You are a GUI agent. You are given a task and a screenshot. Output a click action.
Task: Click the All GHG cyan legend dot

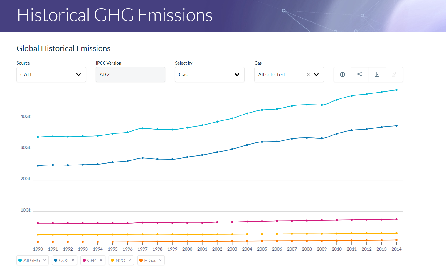20,260
